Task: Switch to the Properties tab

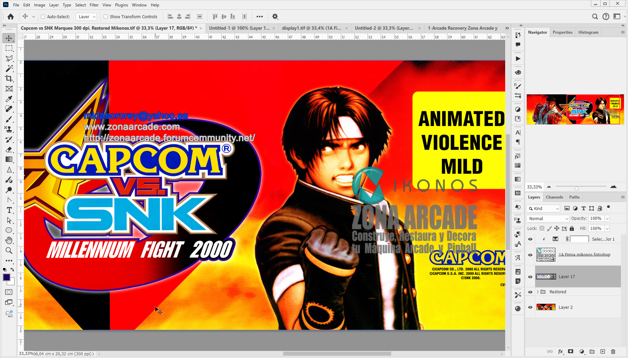Action: coord(563,32)
